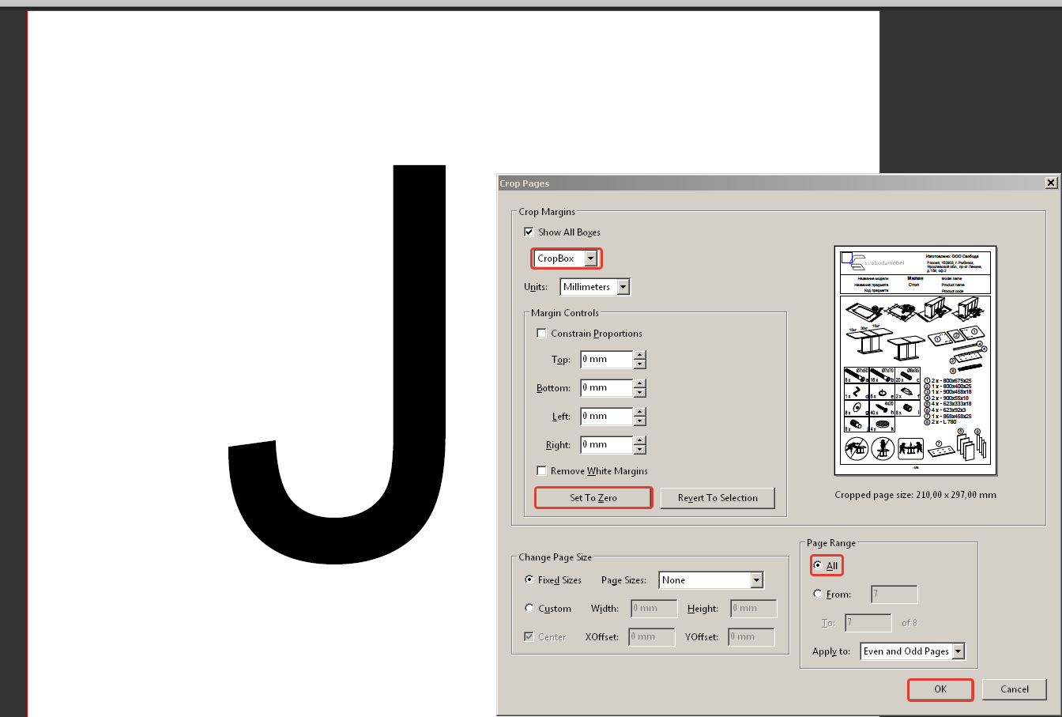The image size is (1062, 717).
Task: Select the Custom page size radio button
Action: [x=529, y=608]
